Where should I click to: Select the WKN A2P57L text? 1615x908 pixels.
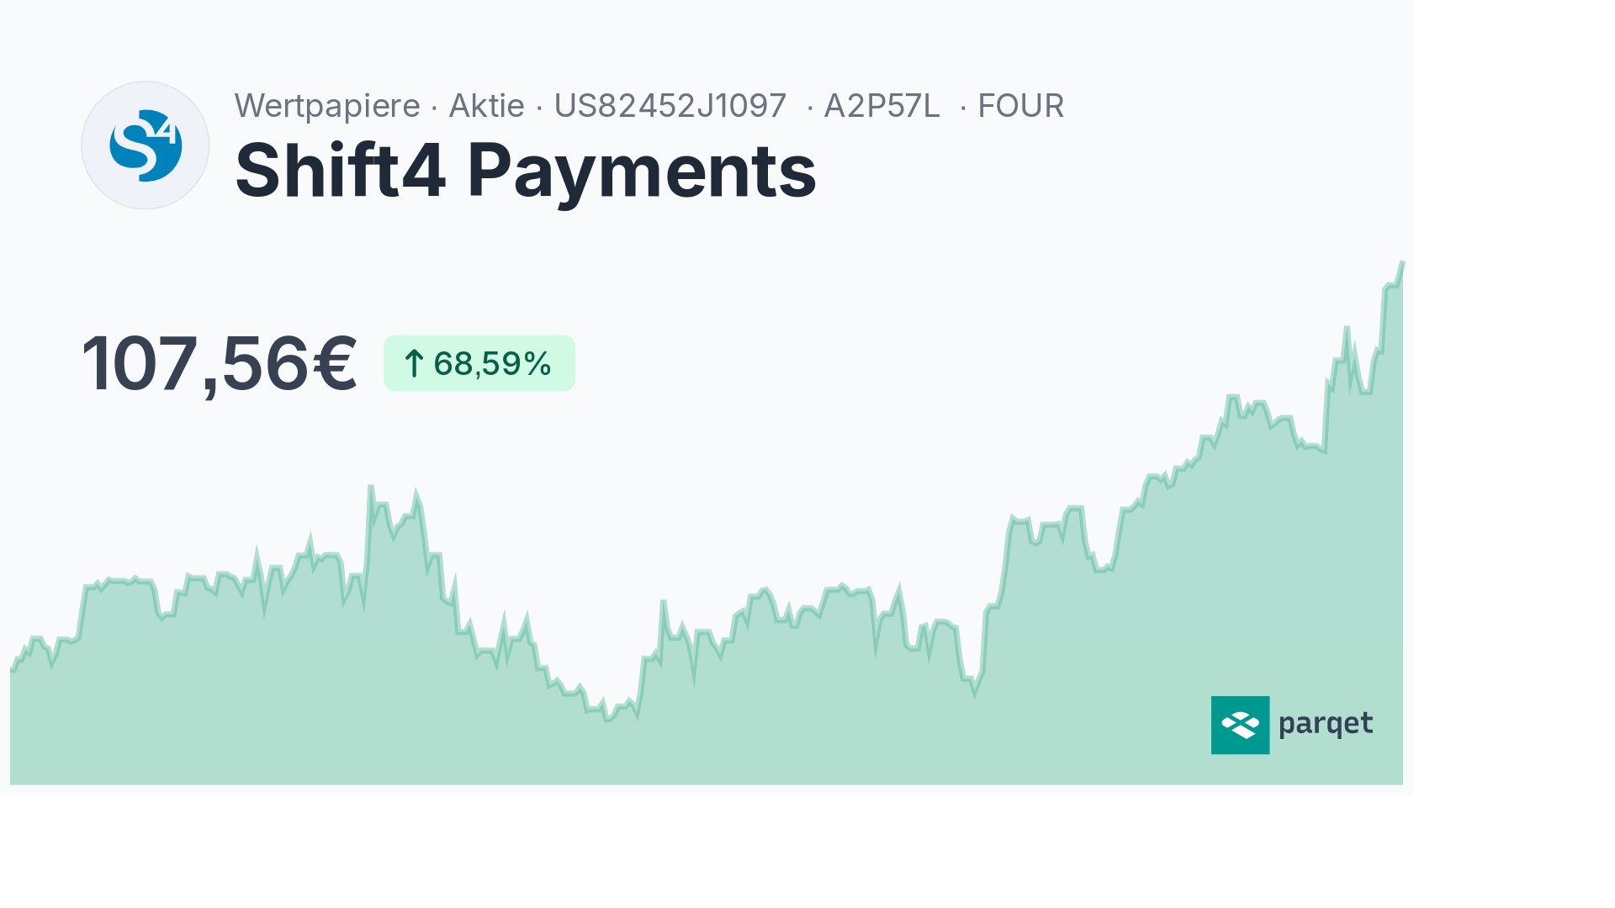pos(882,106)
